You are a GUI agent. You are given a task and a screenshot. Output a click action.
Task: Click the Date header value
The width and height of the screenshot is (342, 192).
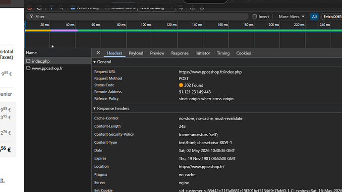tap(207, 151)
